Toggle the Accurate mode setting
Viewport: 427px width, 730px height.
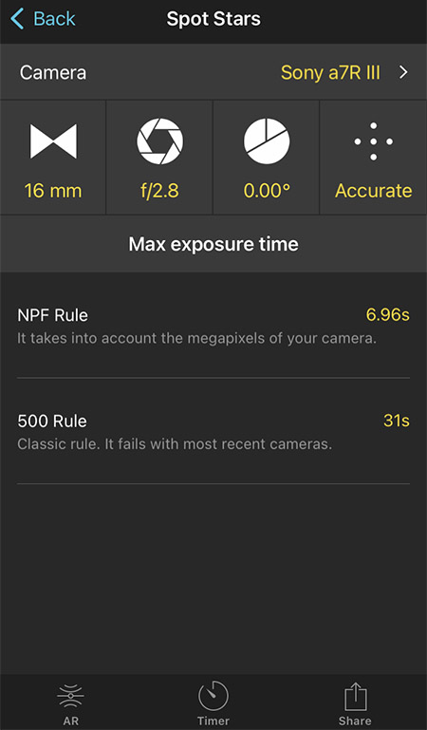[x=374, y=191]
